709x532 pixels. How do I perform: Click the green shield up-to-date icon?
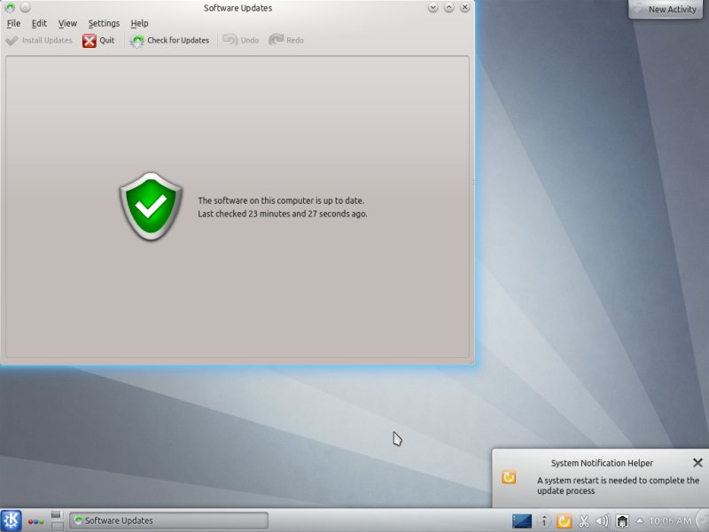click(151, 207)
